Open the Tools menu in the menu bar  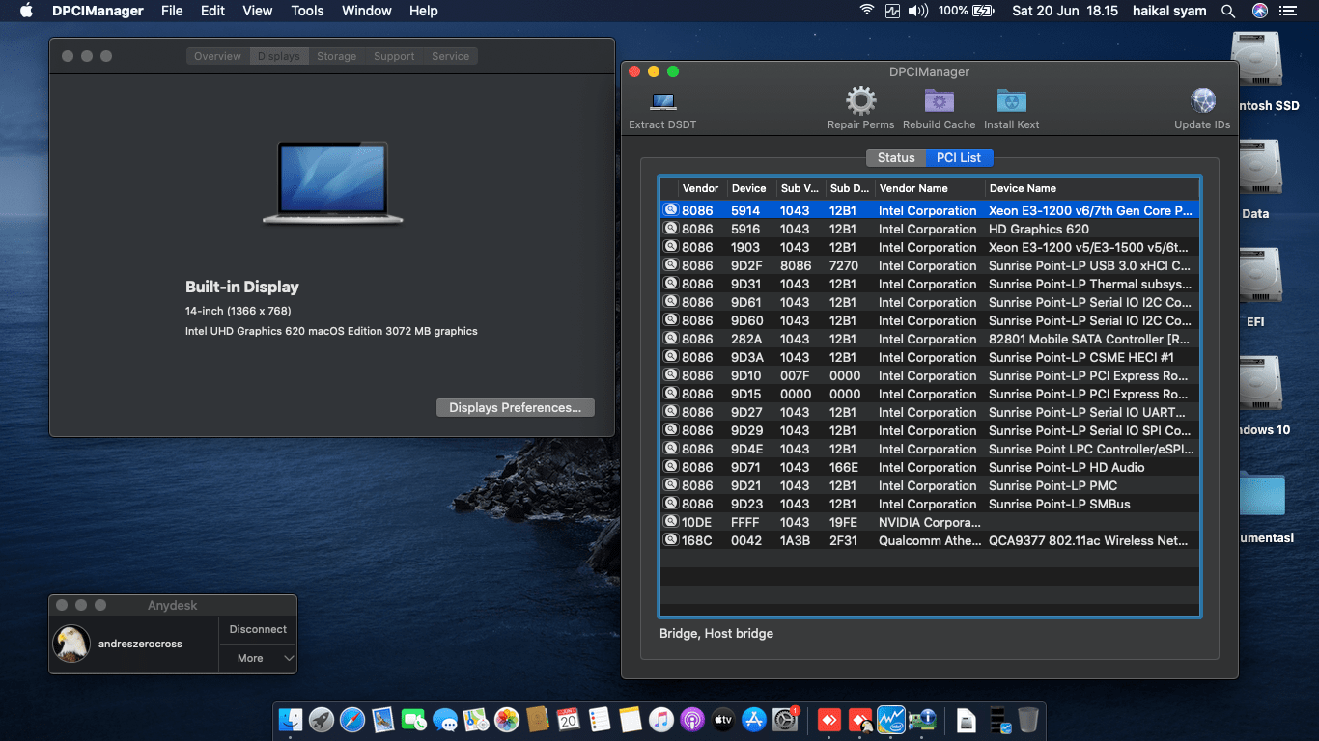307,11
